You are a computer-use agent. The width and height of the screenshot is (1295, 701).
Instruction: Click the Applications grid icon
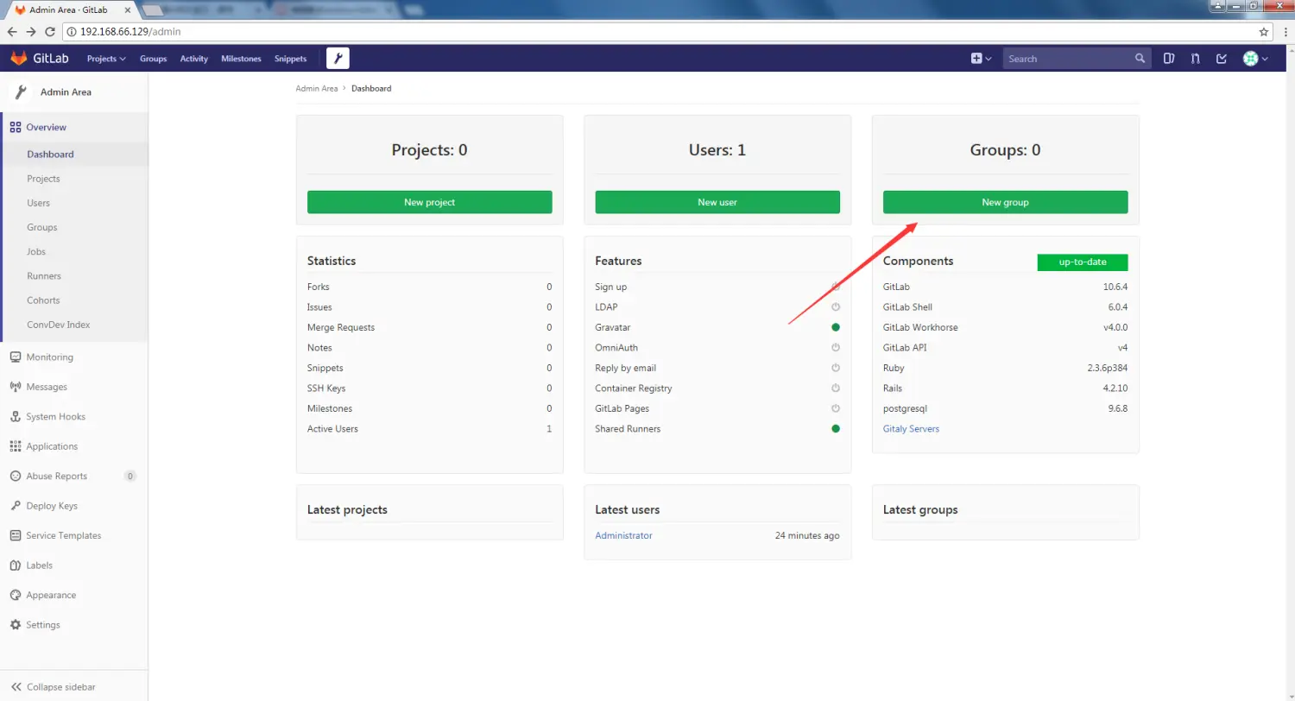click(15, 446)
